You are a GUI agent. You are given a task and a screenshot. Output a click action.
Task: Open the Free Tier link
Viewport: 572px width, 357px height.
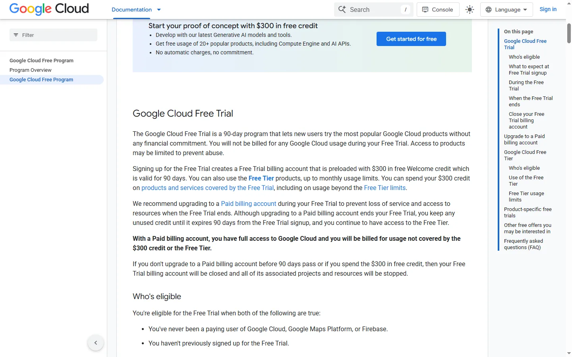click(261, 178)
